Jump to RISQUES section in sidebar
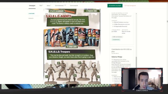The image size is (168, 94). click(x=31, y=18)
